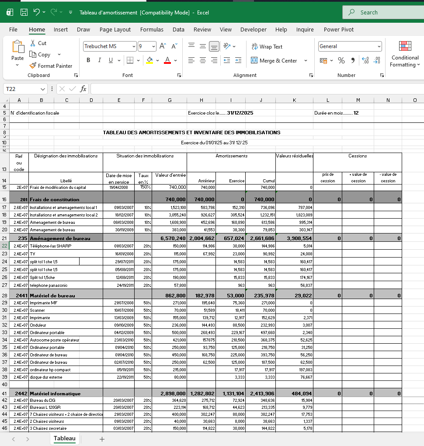
Task: Increase the cell indent
Action: pos(238,60)
